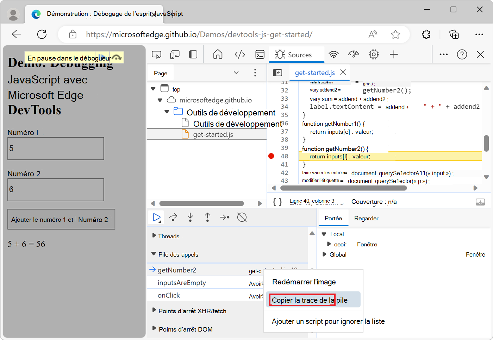Click the plus icon for more tools
The width and height of the screenshot is (493, 340).
tap(394, 55)
